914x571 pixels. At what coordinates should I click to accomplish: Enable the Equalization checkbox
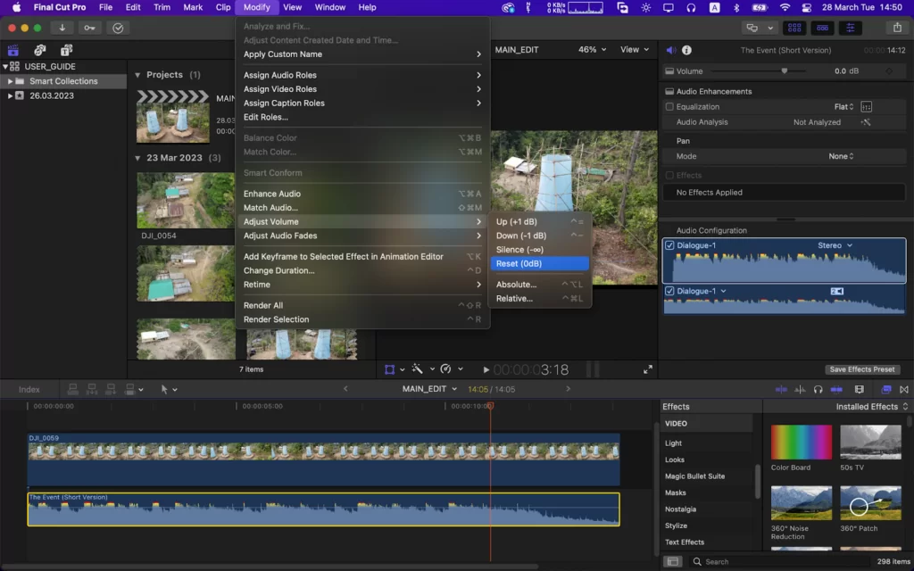[669, 107]
